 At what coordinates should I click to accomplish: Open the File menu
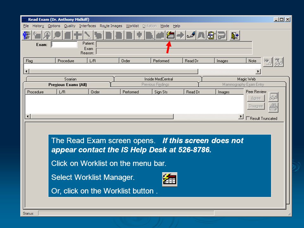(26, 26)
